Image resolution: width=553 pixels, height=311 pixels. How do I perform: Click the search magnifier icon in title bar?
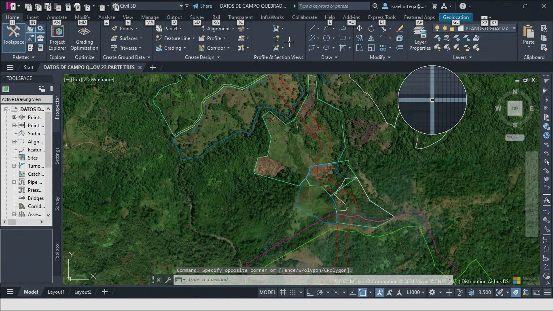tap(375, 6)
